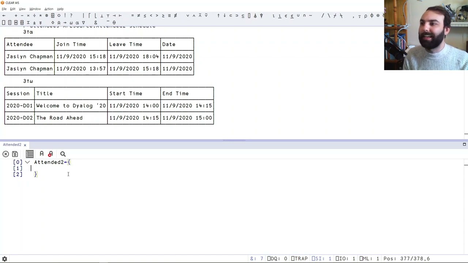Image resolution: width=468 pixels, height=263 pixels.
Task: Insert the left arrow assignment glyph
Action: click(4, 15)
